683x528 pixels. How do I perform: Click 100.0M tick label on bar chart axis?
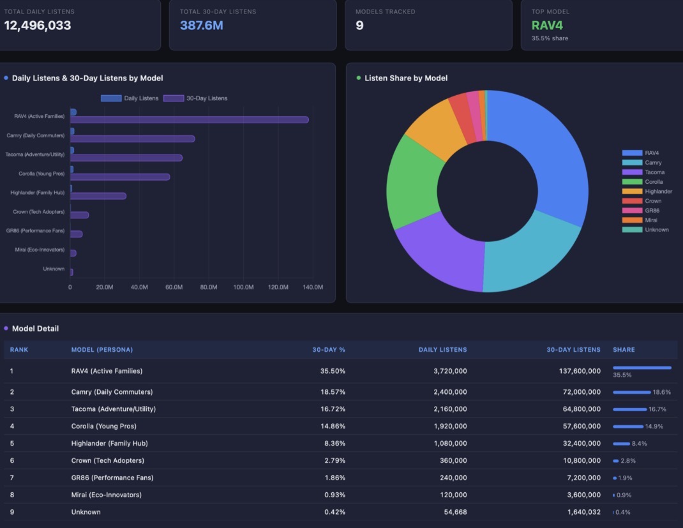tap(243, 287)
